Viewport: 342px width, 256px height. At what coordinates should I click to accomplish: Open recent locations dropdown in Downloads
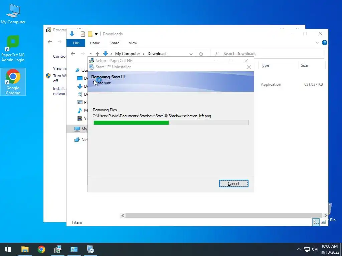[91, 54]
